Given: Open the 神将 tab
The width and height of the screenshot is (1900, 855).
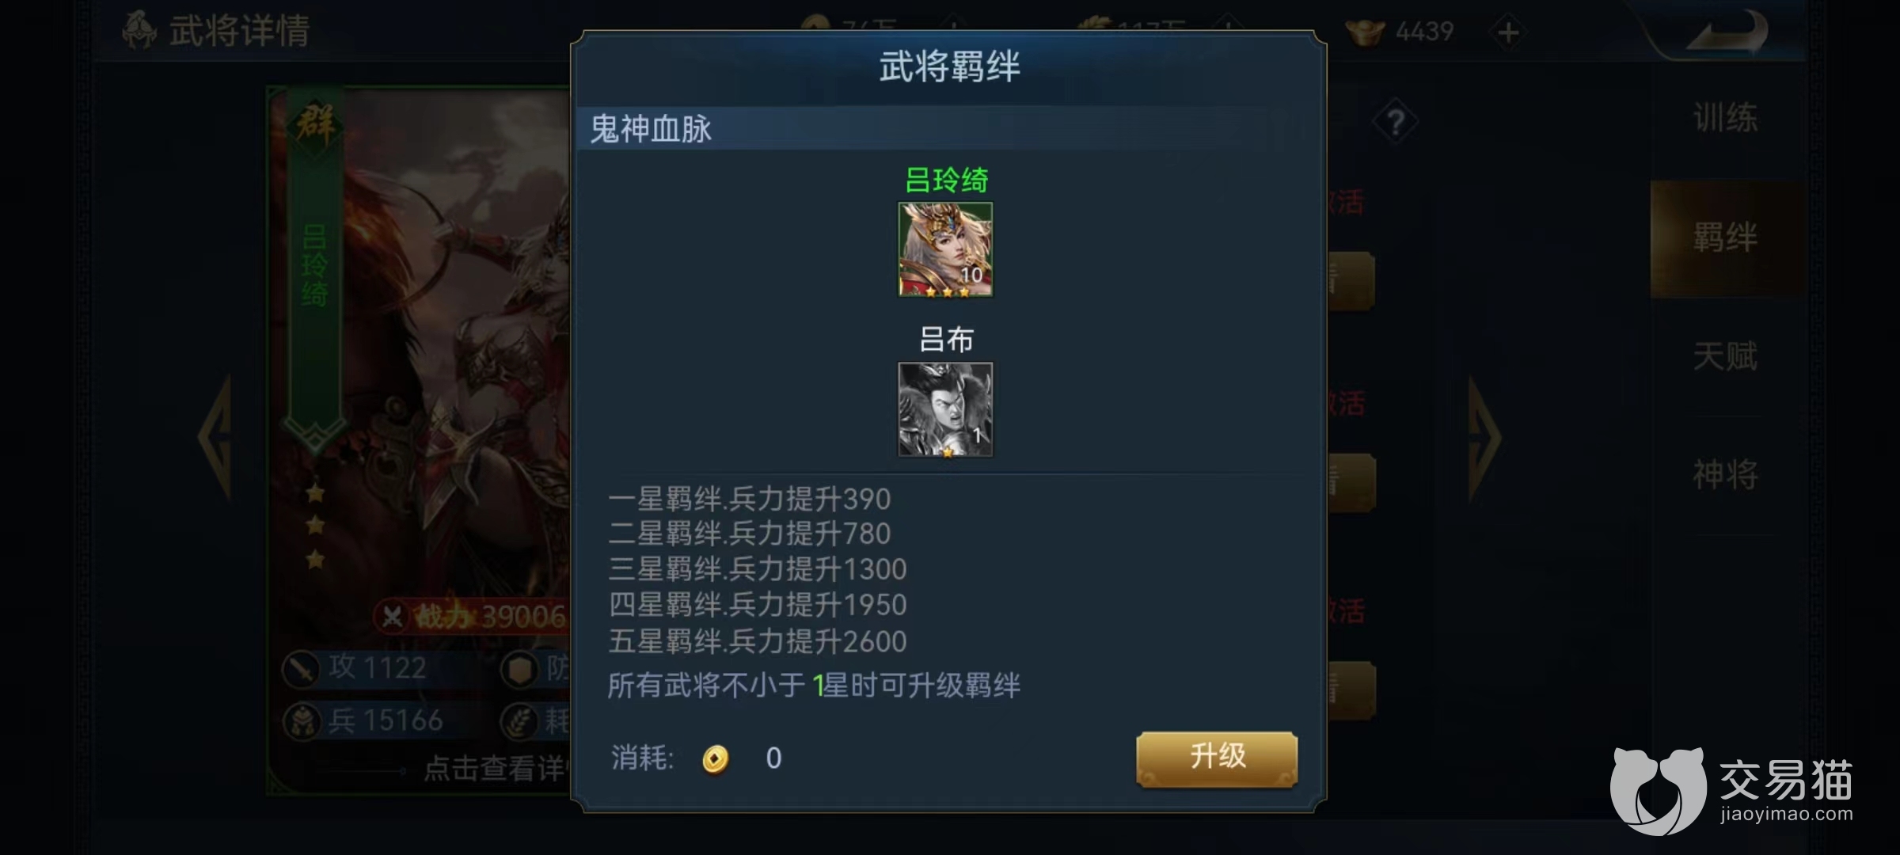Looking at the screenshot, I should 1725,475.
